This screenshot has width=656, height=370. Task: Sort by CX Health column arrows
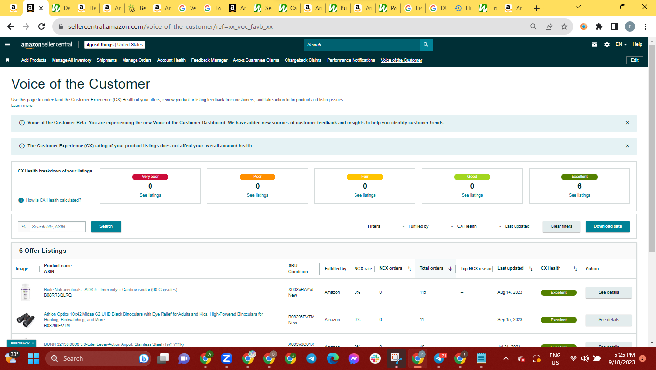pyautogui.click(x=575, y=269)
